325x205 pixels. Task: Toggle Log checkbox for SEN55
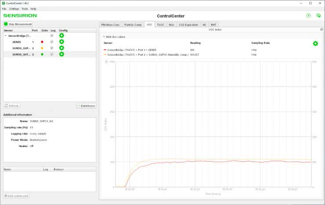pos(52,42)
